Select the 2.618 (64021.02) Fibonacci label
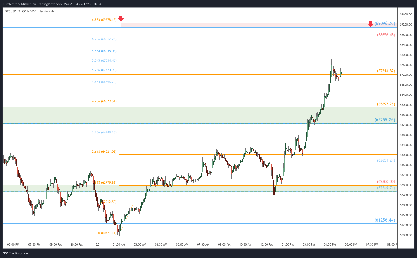The width and height of the screenshot is (417, 258). 104,152
